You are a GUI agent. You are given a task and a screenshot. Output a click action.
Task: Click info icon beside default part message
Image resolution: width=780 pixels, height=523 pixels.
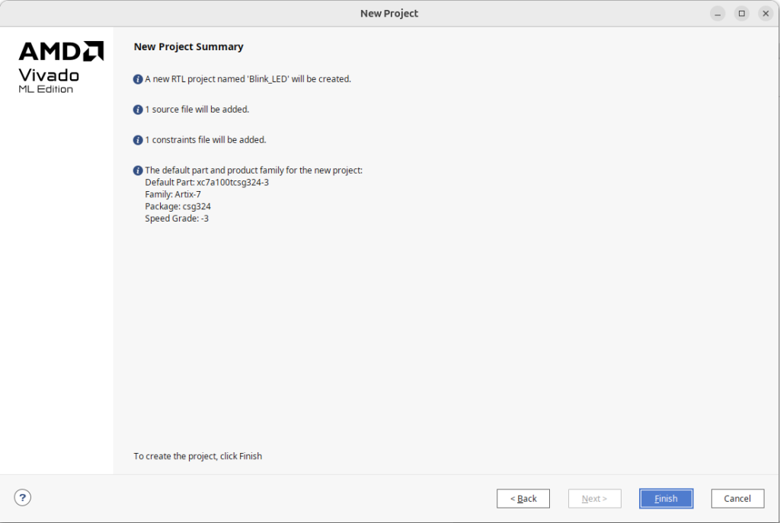(x=138, y=171)
